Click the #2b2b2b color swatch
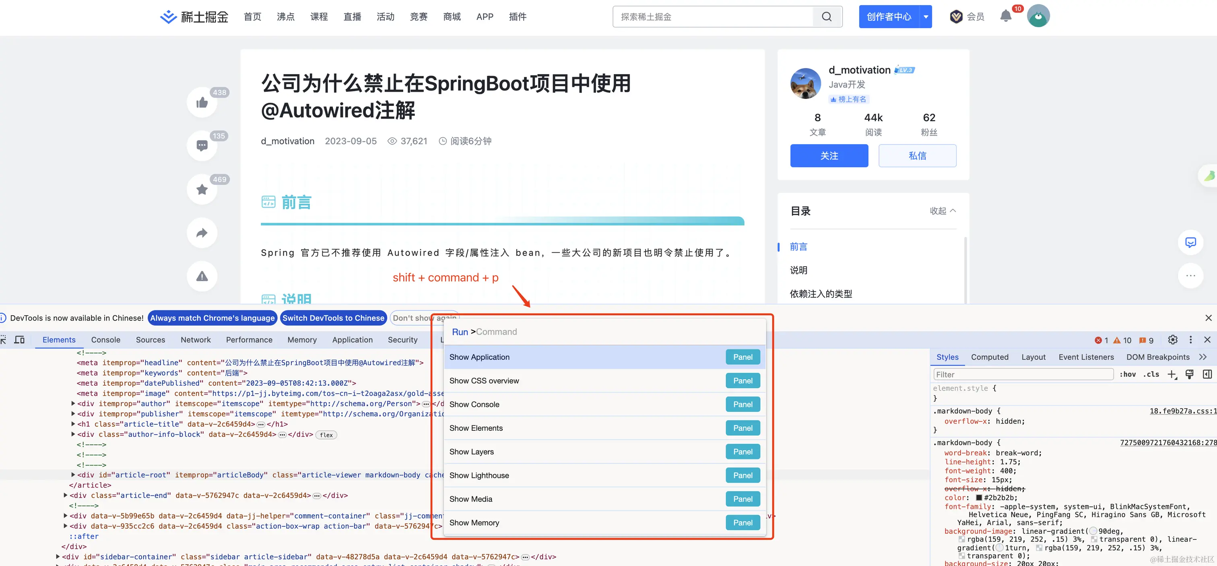1217x566 pixels. (x=979, y=498)
